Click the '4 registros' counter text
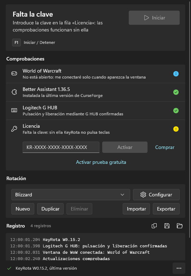Screen dimensions: 191x276 41,226
